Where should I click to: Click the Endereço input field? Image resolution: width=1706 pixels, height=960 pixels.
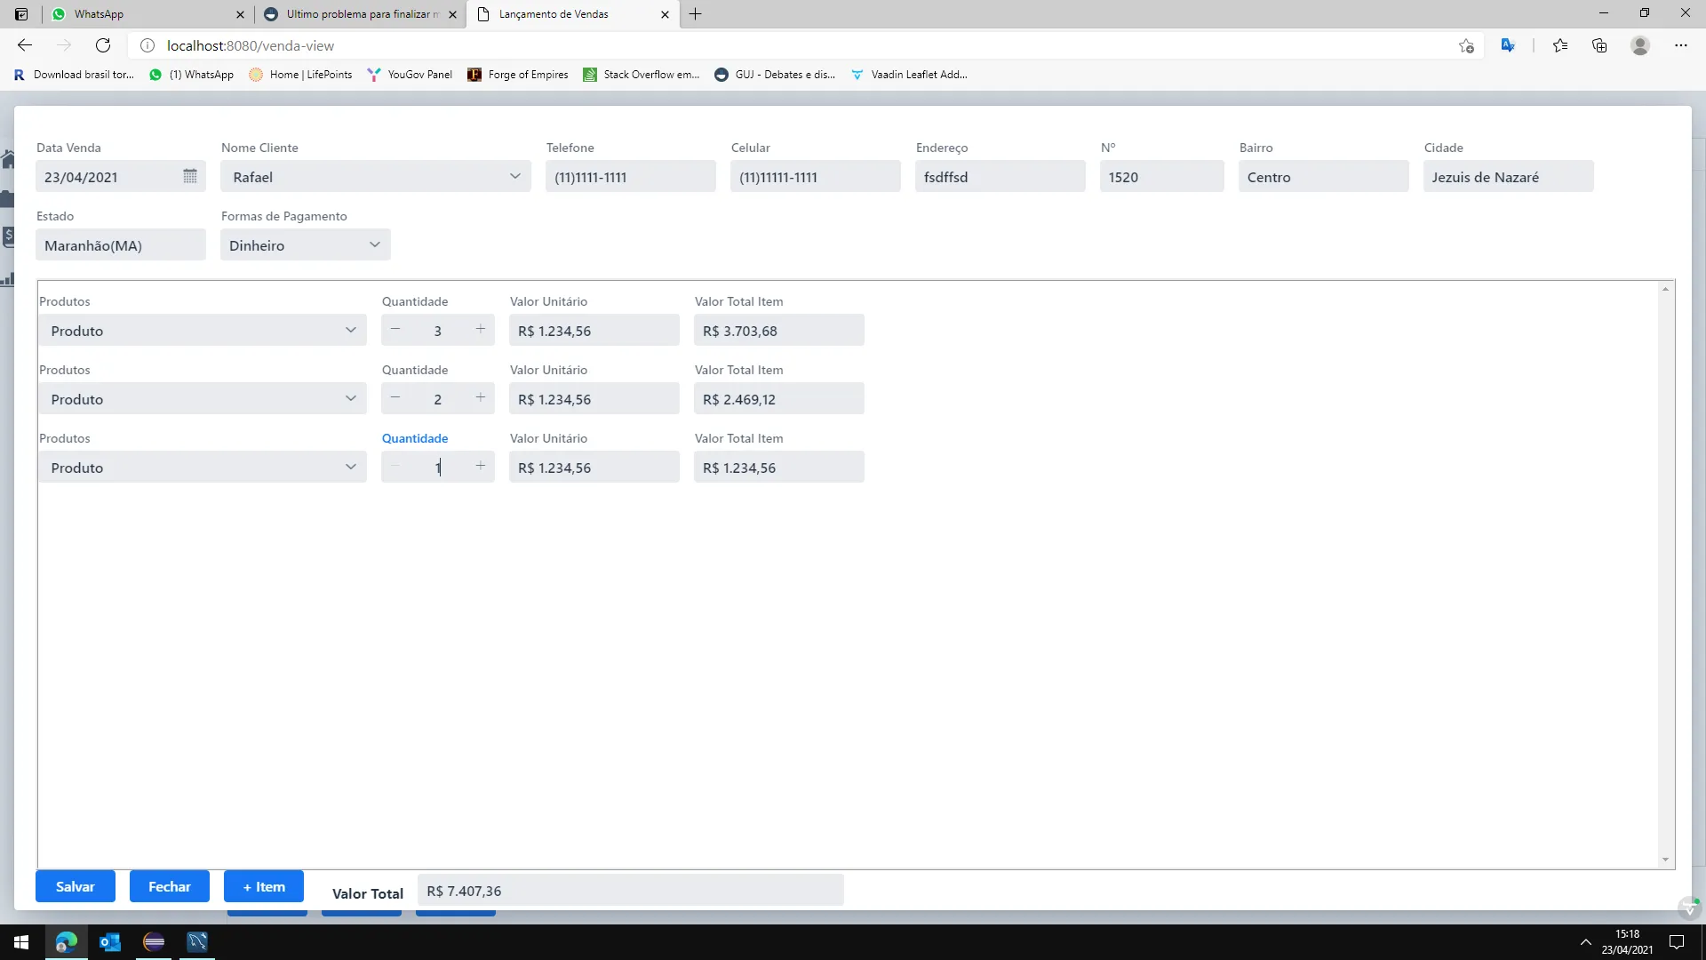[x=1000, y=176]
